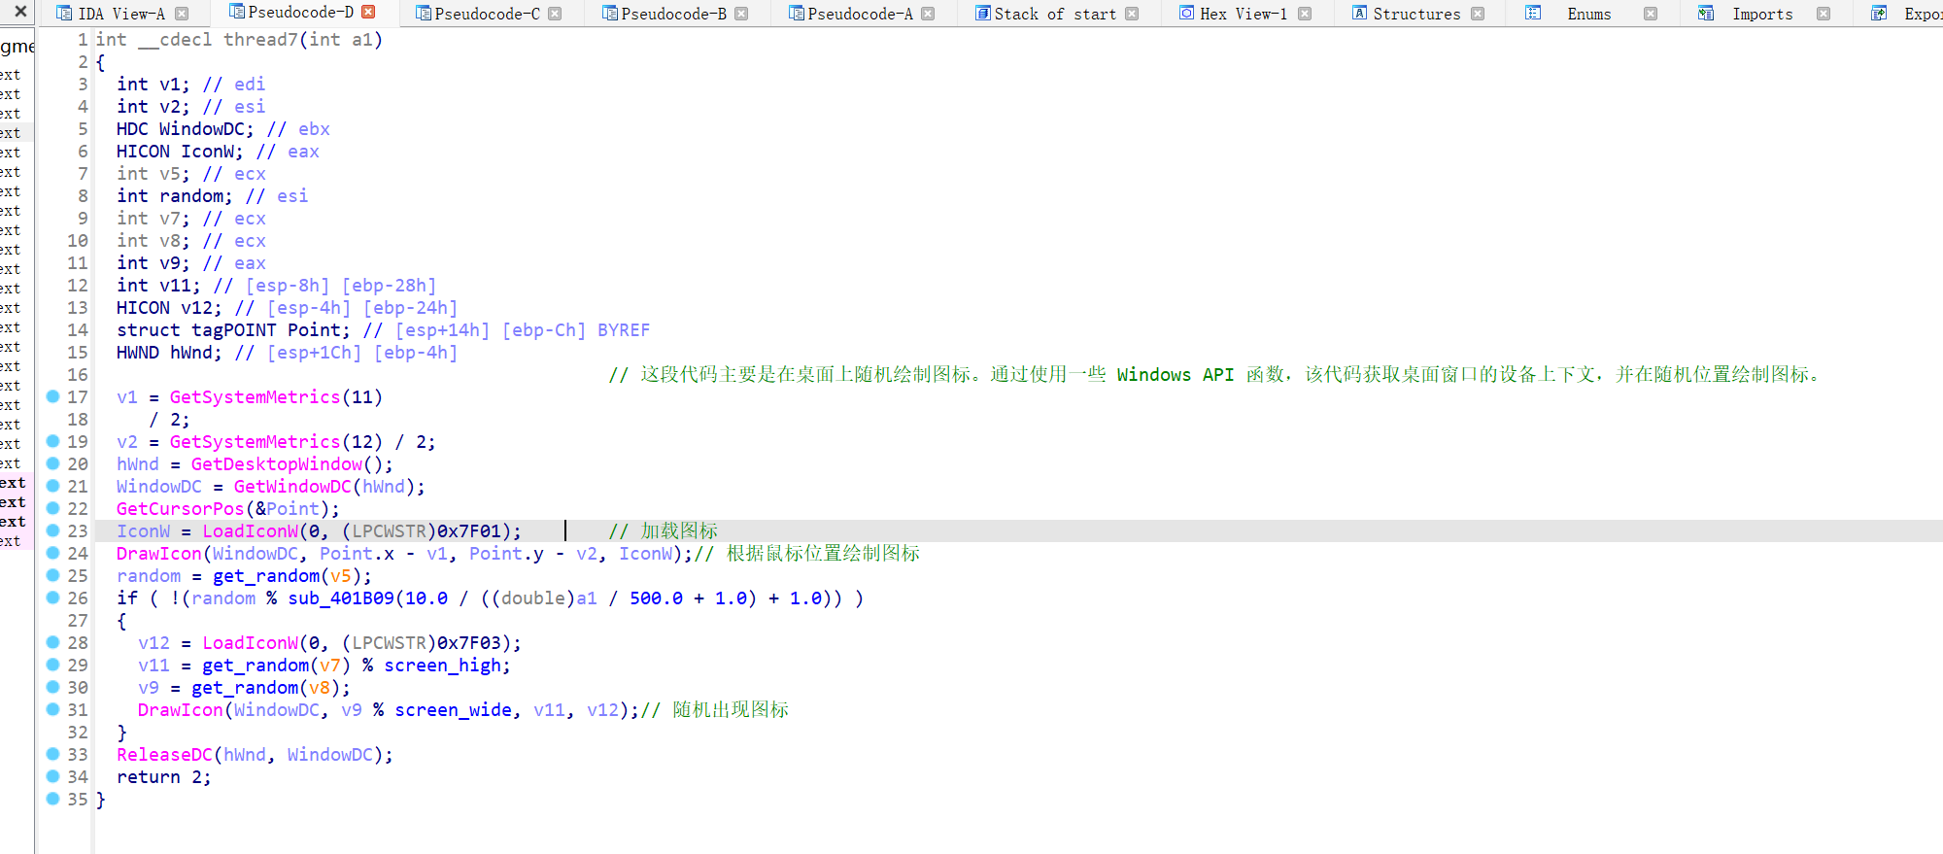Click the Pseudocode-C tab icon
The width and height of the screenshot is (1943, 854).
point(423,14)
